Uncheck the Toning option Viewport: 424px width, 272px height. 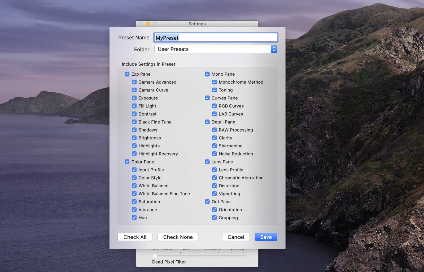(215, 90)
